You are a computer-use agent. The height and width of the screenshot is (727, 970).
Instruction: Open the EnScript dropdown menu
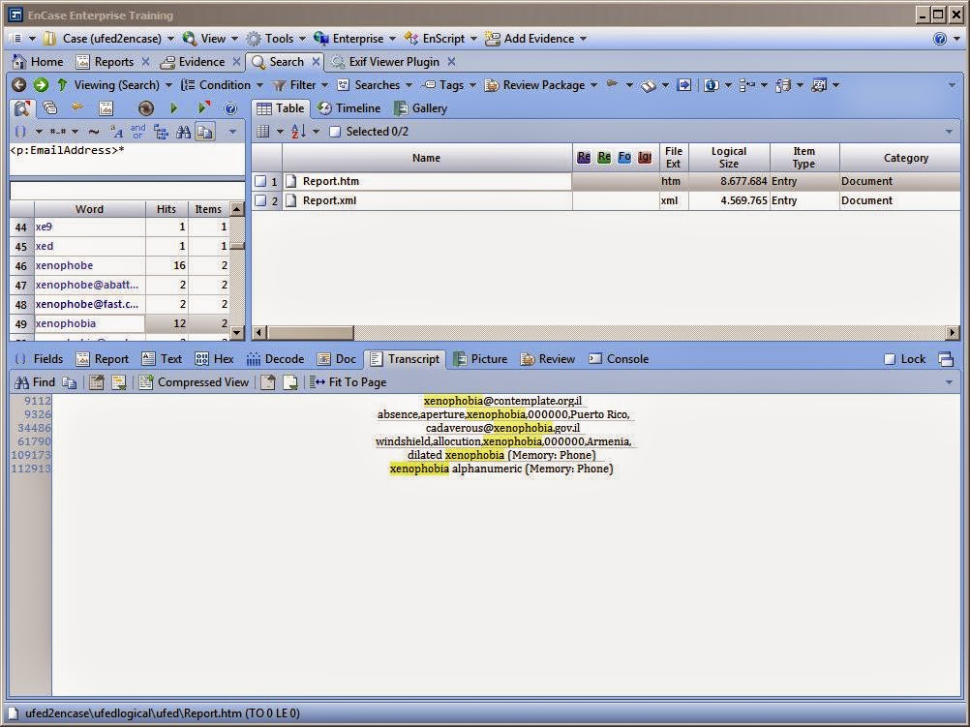pyautogui.click(x=440, y=39)
